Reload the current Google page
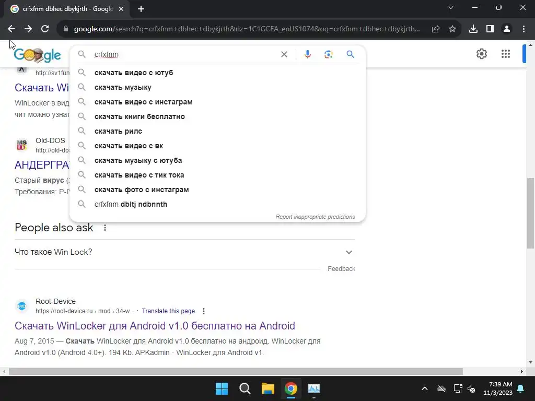Viewport: 535px width, 401px height. coord(45,29)
